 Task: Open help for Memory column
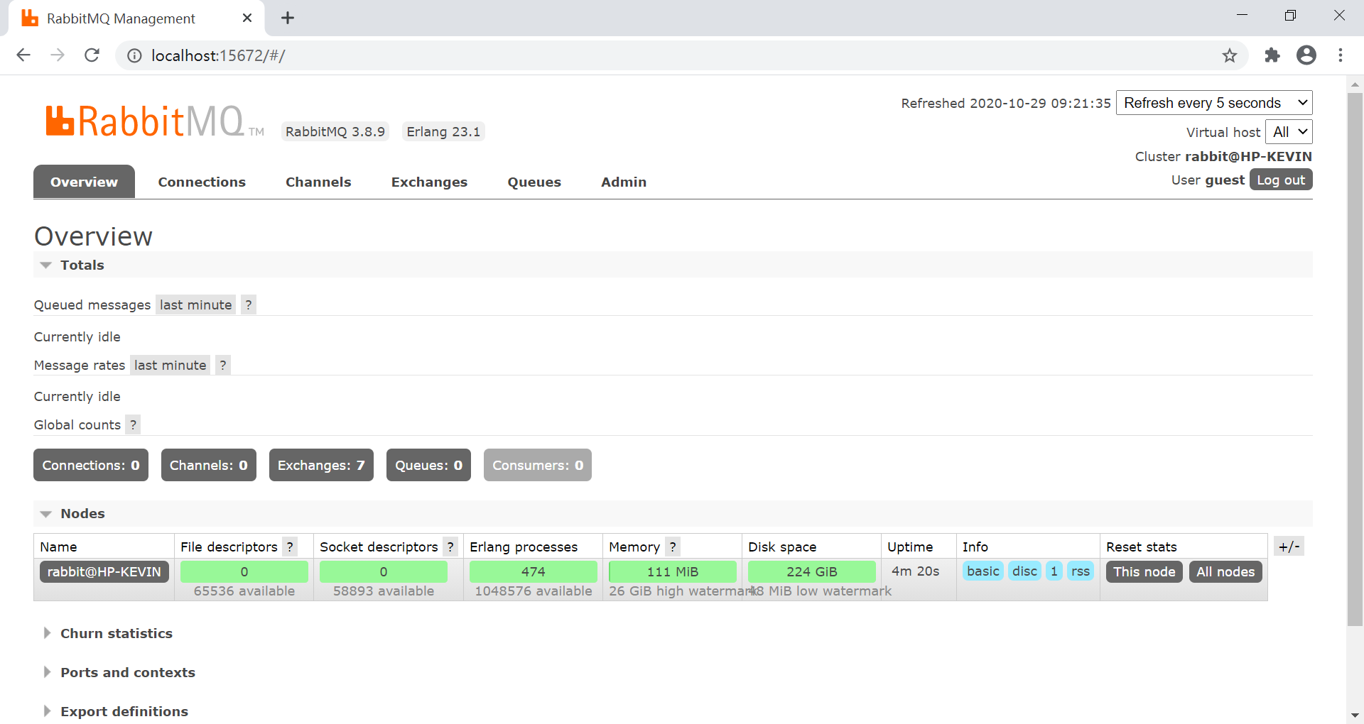pos(673,547)
